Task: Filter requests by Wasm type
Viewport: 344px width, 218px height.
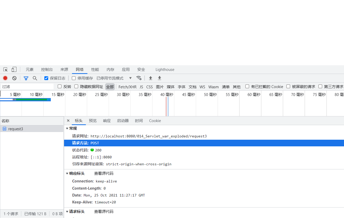Action: point(214,87)
